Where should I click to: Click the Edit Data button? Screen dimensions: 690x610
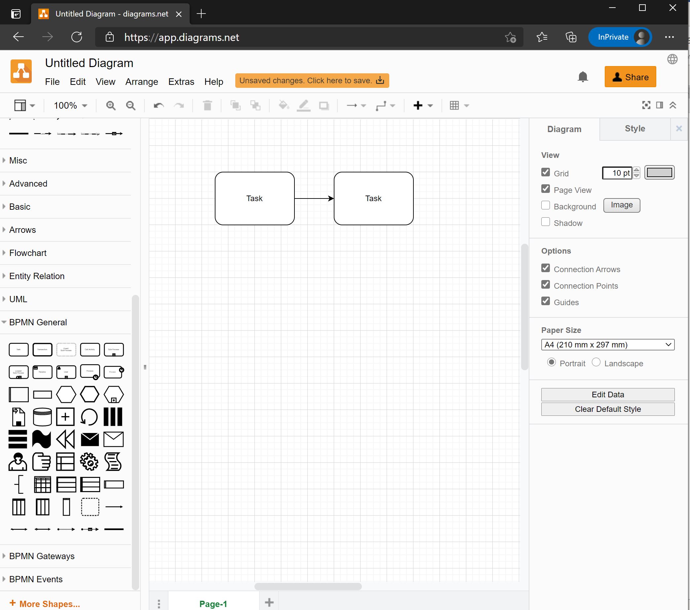pyautogui.click(x=608, y=395)
